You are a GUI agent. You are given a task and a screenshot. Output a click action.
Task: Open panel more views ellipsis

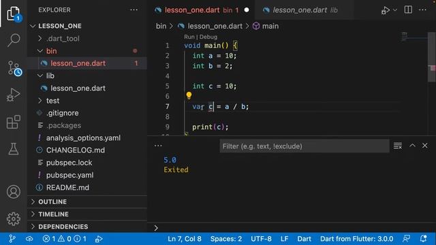tap(158, 146)
